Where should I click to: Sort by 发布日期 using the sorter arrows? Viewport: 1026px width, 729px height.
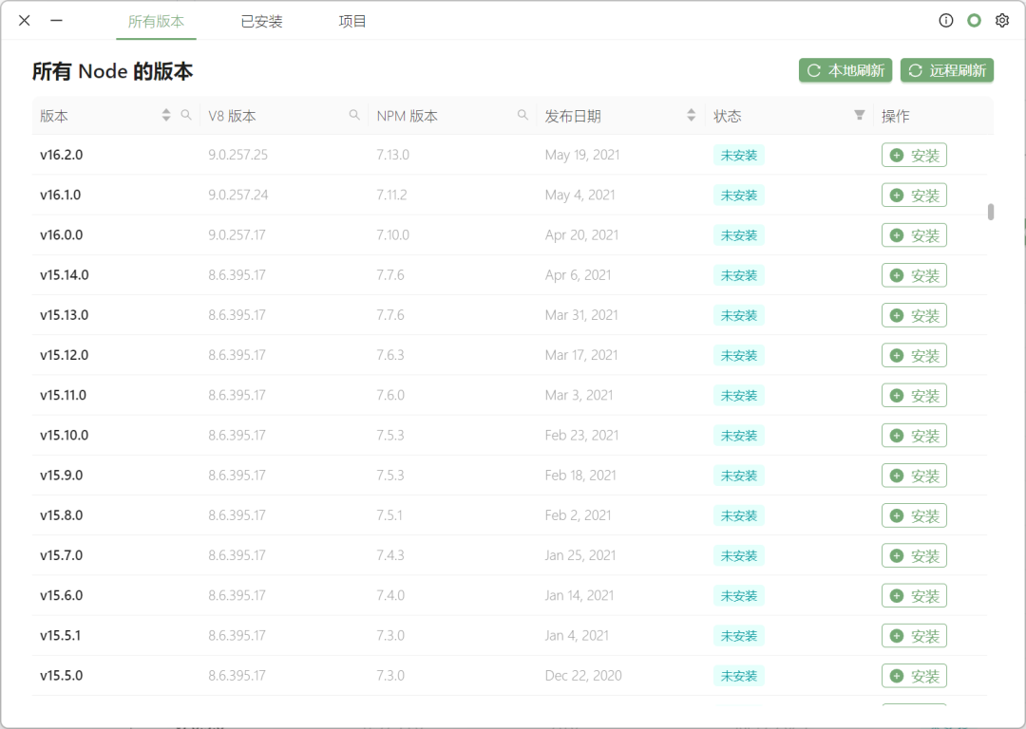click(691, 115)
